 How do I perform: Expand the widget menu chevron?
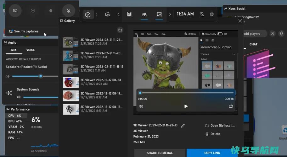point(97,14)
